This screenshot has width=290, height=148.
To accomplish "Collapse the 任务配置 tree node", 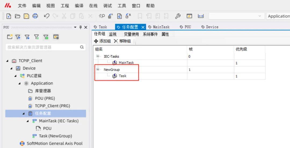I will pyautogui.click(x=23, y=113).
